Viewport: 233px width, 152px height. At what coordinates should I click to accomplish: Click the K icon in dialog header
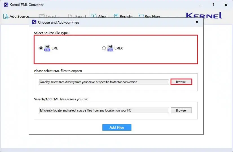34,22
